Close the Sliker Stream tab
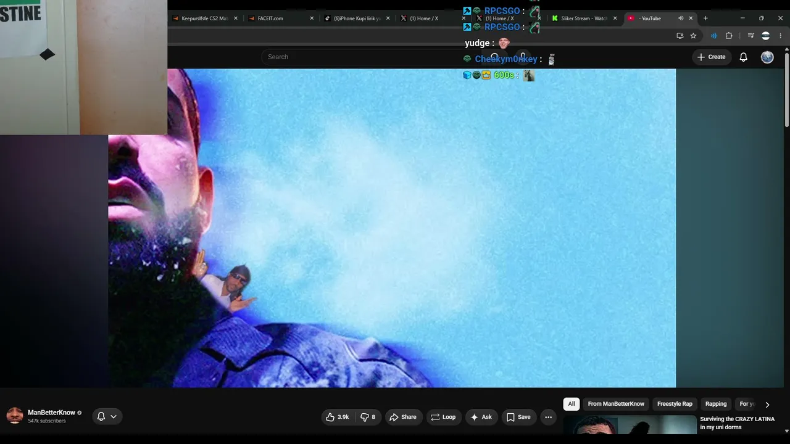 point(615,18)
